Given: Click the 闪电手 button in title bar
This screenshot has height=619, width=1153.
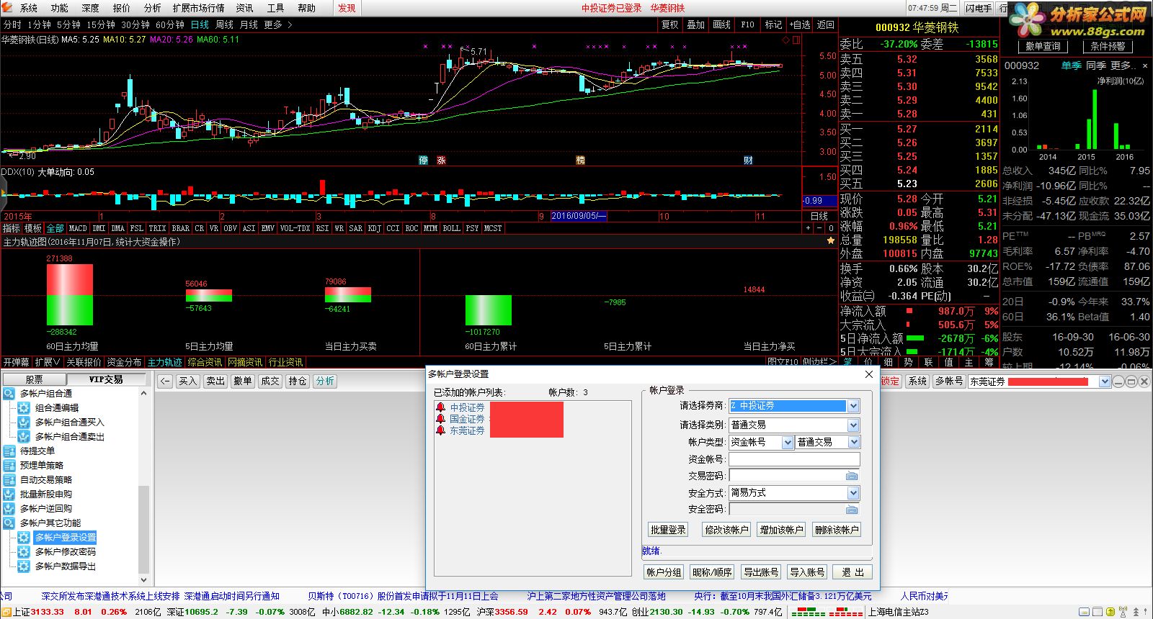Looking at the screenshot, I should 979,8.
